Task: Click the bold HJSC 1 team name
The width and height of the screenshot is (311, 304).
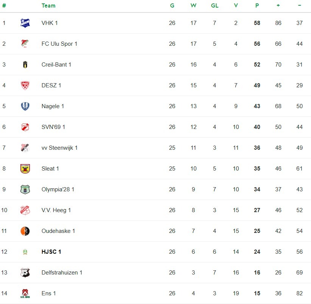Action: tap(51, 252)
